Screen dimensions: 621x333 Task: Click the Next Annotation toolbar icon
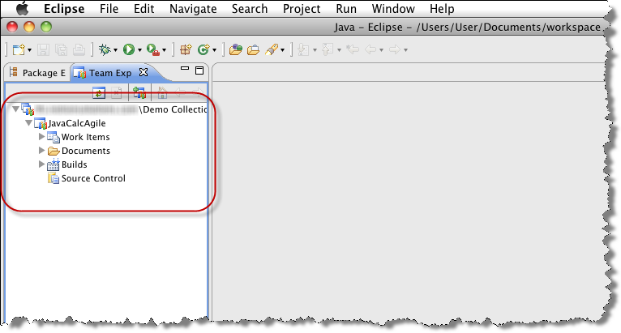point(303,49)
